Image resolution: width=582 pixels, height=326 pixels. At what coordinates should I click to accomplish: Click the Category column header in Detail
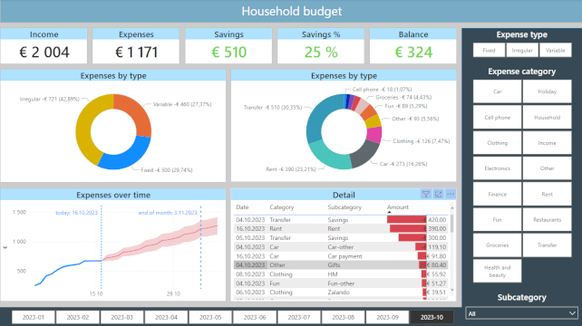281,207
